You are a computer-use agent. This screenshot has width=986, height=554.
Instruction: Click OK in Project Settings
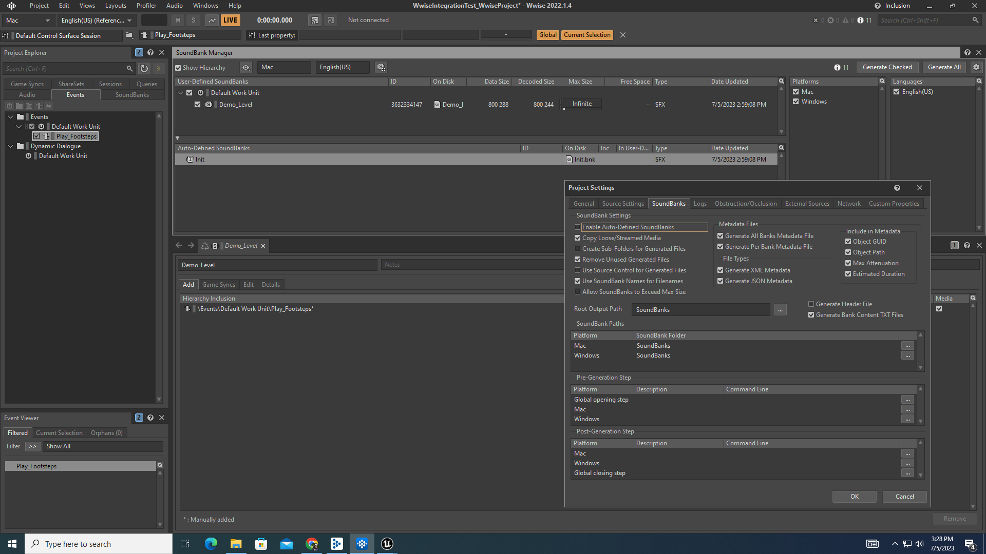pyautogui.click(x=854, y=497)
